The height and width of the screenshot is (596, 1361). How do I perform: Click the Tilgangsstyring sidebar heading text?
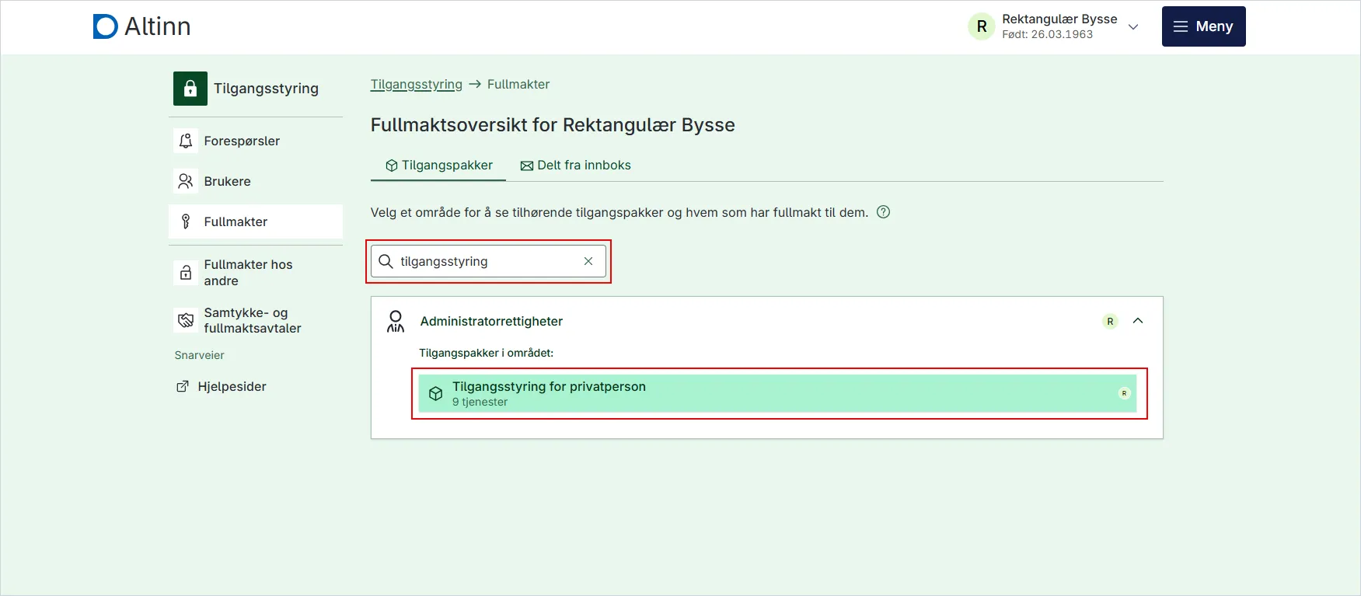[x=266, y=89]
